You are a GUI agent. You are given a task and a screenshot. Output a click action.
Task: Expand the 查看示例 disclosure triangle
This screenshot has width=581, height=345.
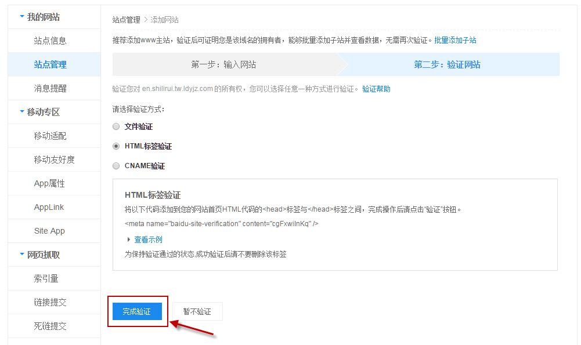(x=129, y=239)
